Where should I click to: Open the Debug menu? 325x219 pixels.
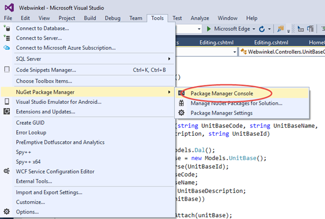[113, 18]
